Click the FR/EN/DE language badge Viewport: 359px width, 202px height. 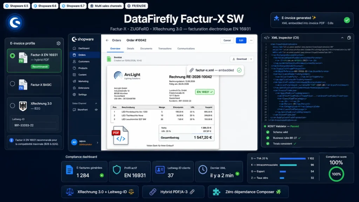(136, 6)
